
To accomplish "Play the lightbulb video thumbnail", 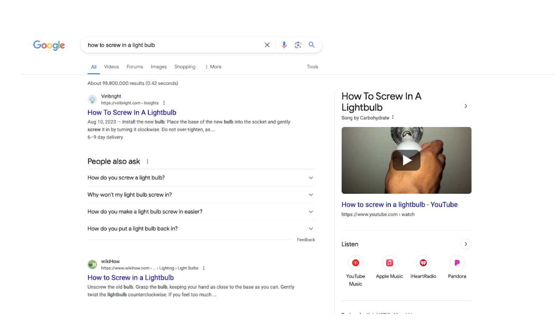I will (x=407, y=160).
